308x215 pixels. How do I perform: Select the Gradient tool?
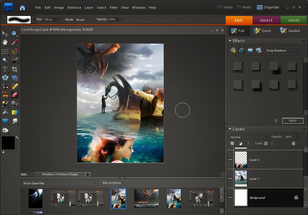(x=14, y=113)
